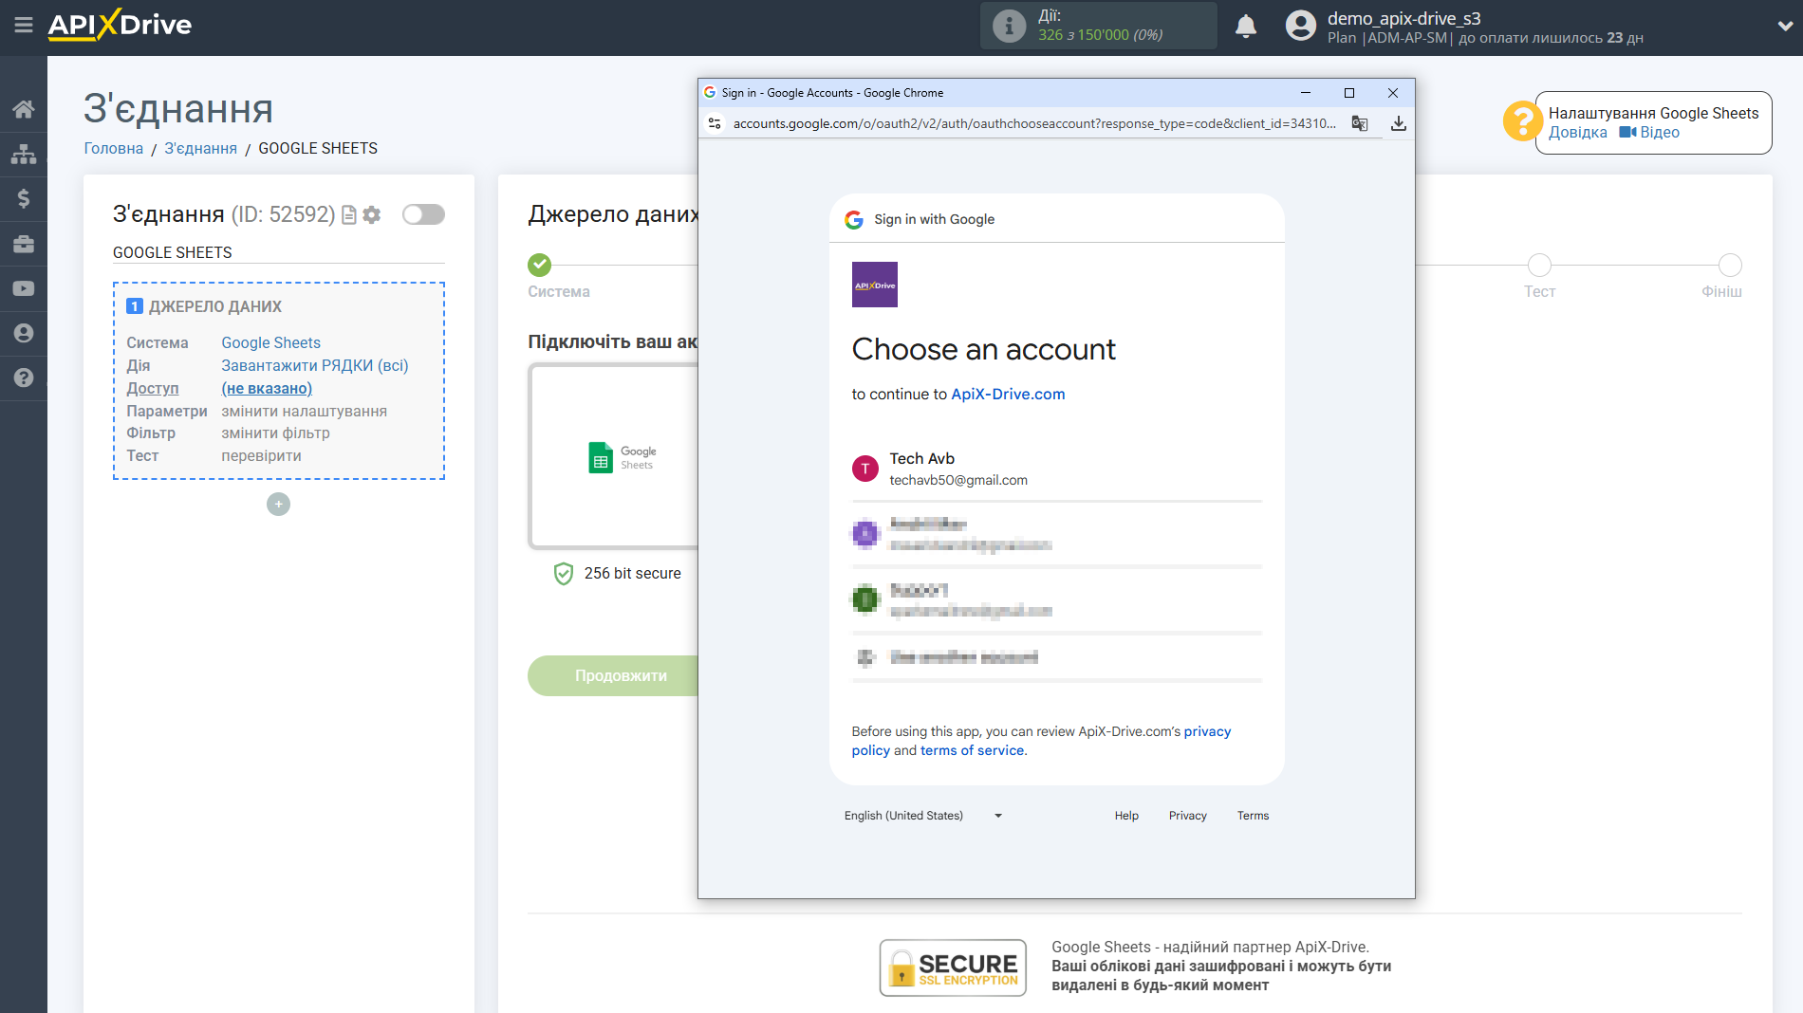The image size is (1803, 1013).
Task: Open connections via the org-chart sidebar icon
Action: tap(24, 153)
